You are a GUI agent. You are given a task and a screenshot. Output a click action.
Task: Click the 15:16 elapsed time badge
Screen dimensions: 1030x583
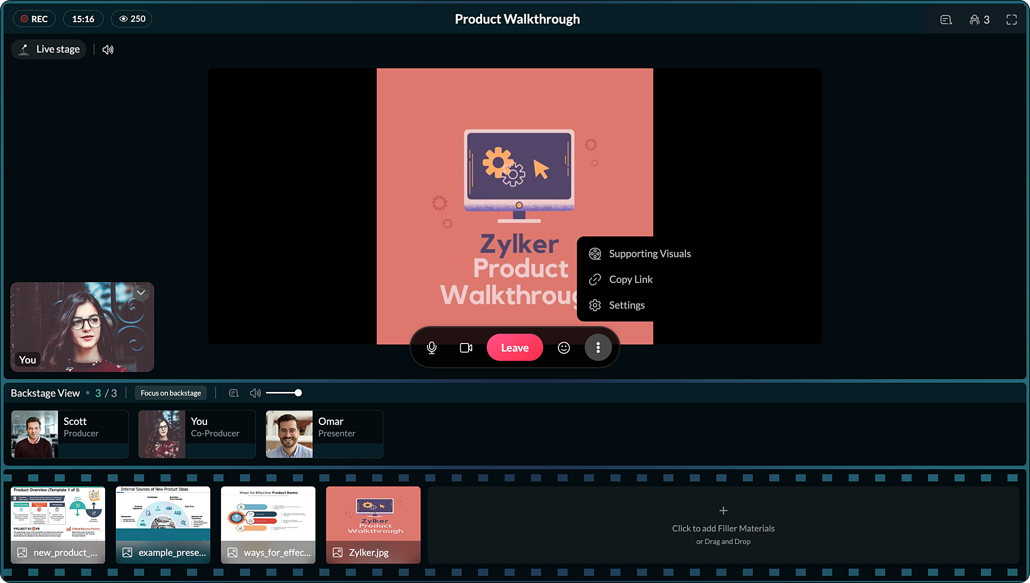[x=83, y=19]
